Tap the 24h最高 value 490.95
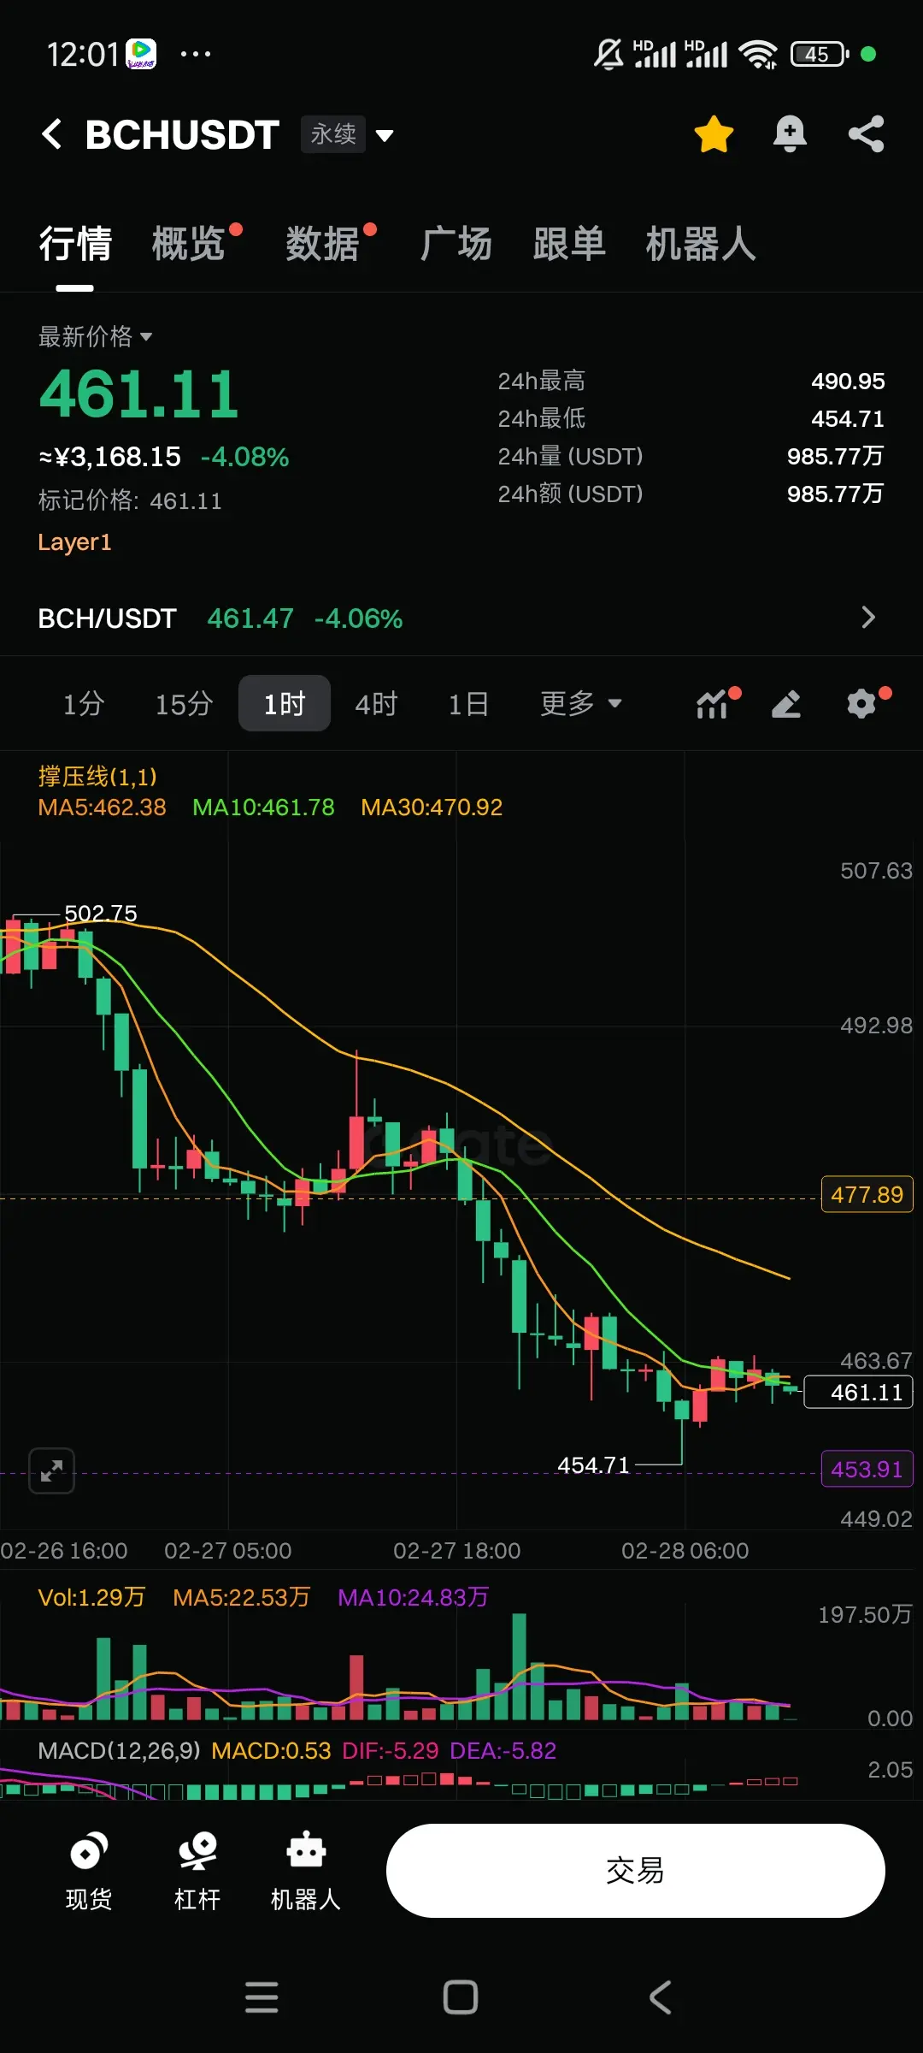The width and height of the screenshot is (923, 2053). [x=848, y=382]
